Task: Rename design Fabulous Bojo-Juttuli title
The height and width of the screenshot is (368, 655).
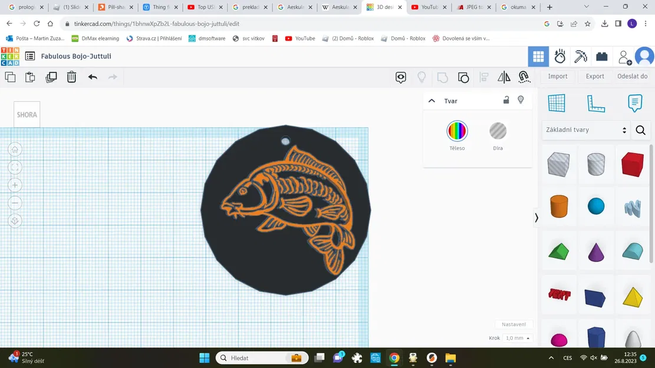Action: pos(76,57)
